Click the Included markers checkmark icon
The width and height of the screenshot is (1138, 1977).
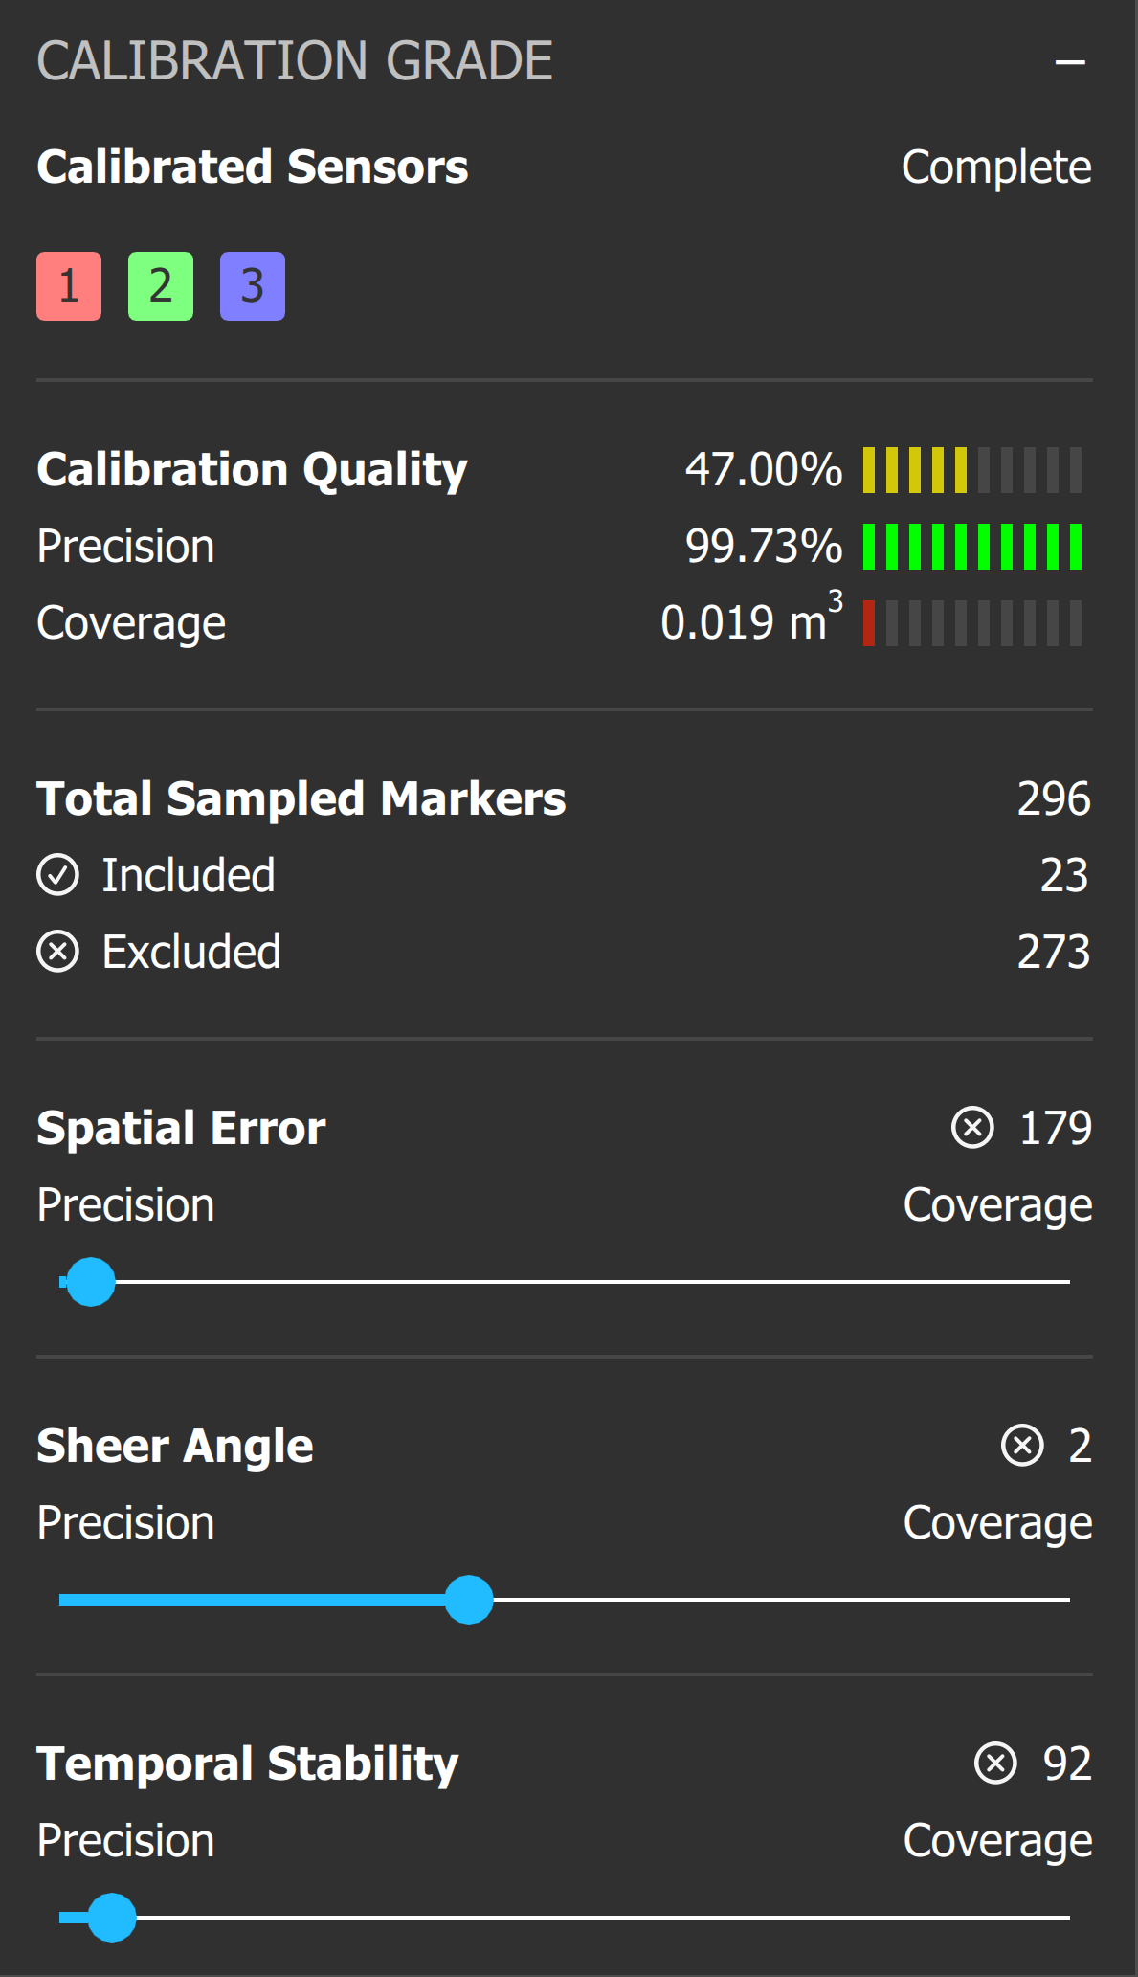[58, 875]
